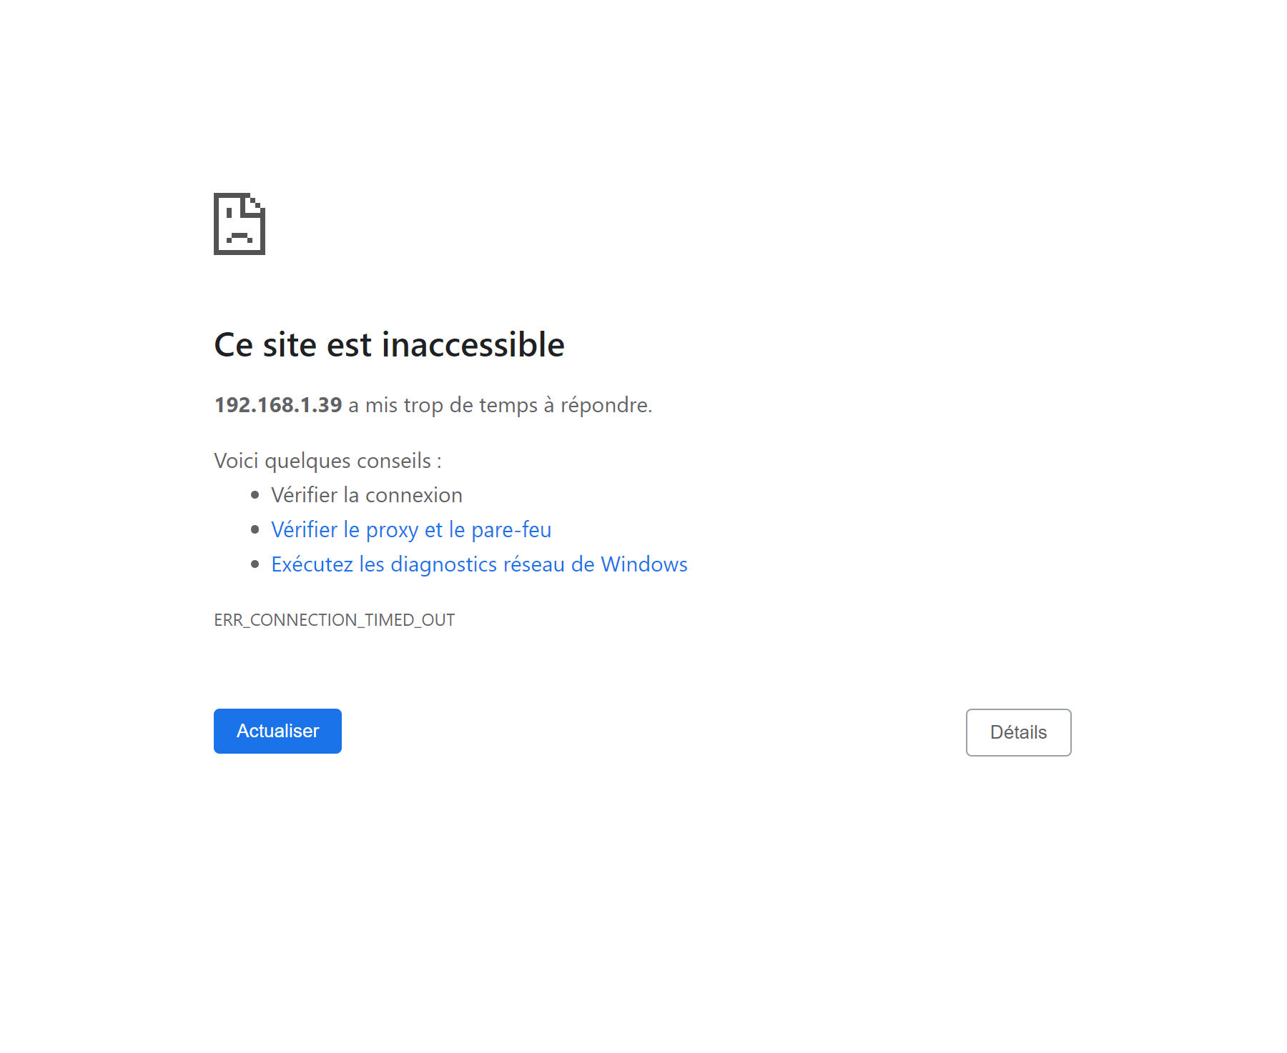The height and width of the screenshot is (1053, 1287).
Task: Click the sad page error icon
Action: [x=240, y=224]
